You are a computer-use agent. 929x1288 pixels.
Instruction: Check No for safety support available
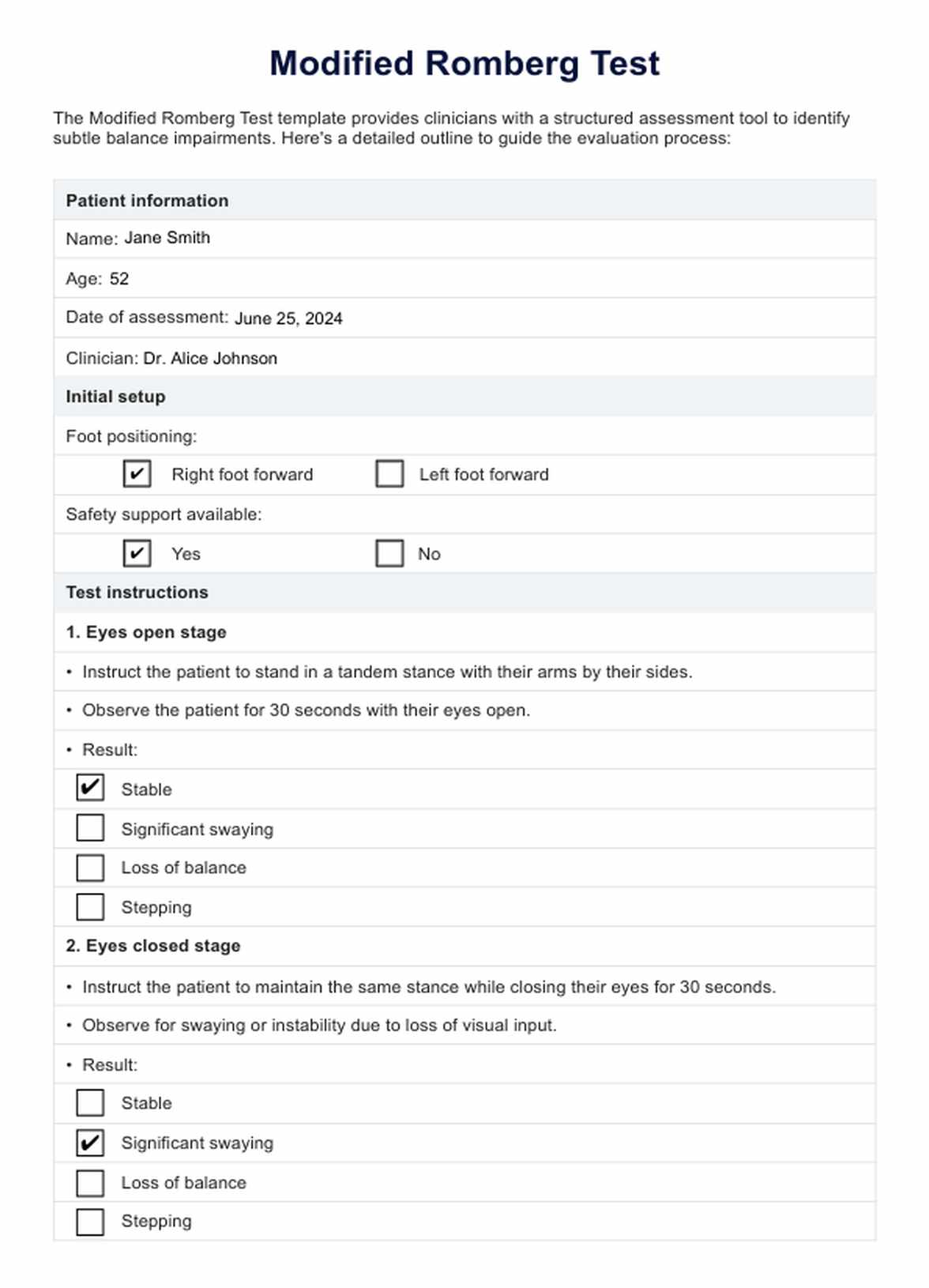pyautogui.click(x=389, y=553)
